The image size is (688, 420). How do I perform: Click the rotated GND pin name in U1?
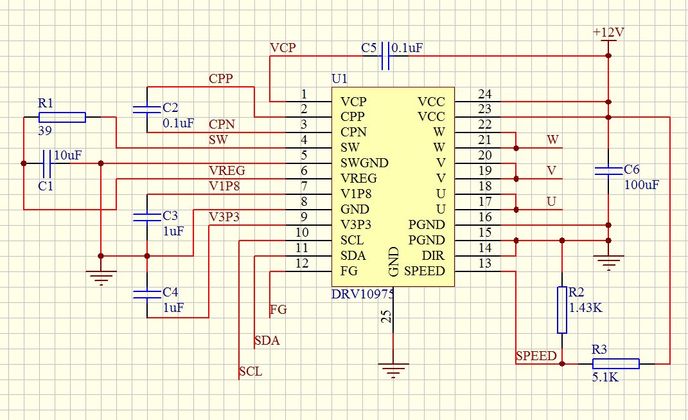coord(394,262)
